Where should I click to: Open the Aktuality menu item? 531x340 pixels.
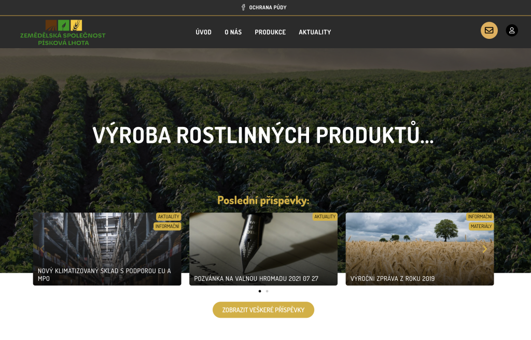pyautogui.click(x=315, y=32)
